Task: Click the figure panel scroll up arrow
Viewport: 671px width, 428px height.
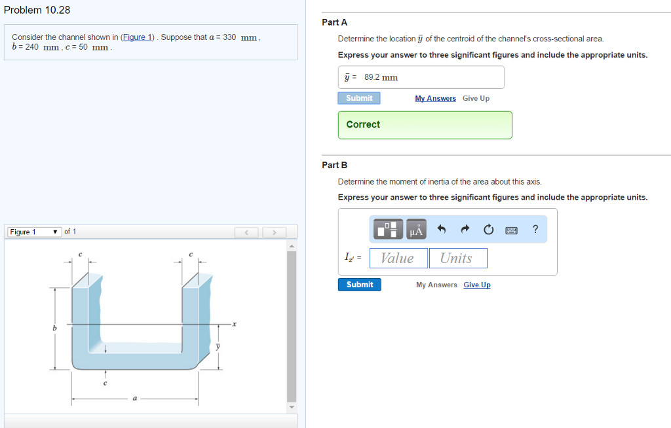Action: tap(292, 246)
